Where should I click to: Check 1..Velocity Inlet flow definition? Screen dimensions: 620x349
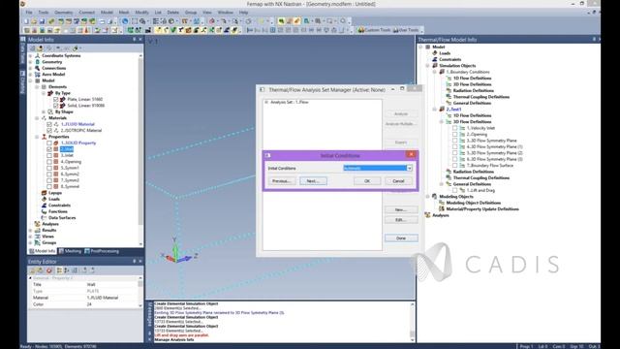(455, 128)
